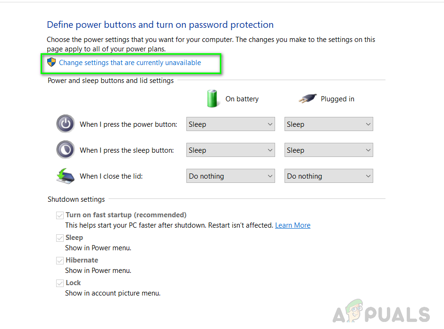Click the power button icon
Image resolution: width=444 pixels, height=329 pixels.
tap(65, 124)
